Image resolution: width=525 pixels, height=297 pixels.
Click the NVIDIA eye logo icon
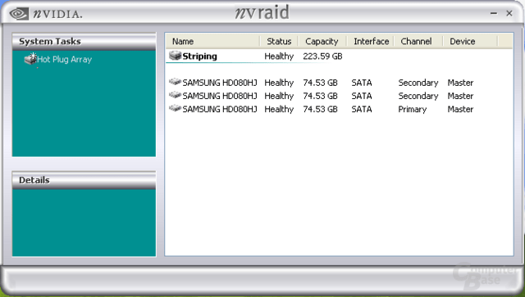pos(19,14)
